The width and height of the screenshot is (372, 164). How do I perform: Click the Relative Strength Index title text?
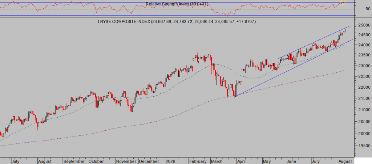(177, 4)
